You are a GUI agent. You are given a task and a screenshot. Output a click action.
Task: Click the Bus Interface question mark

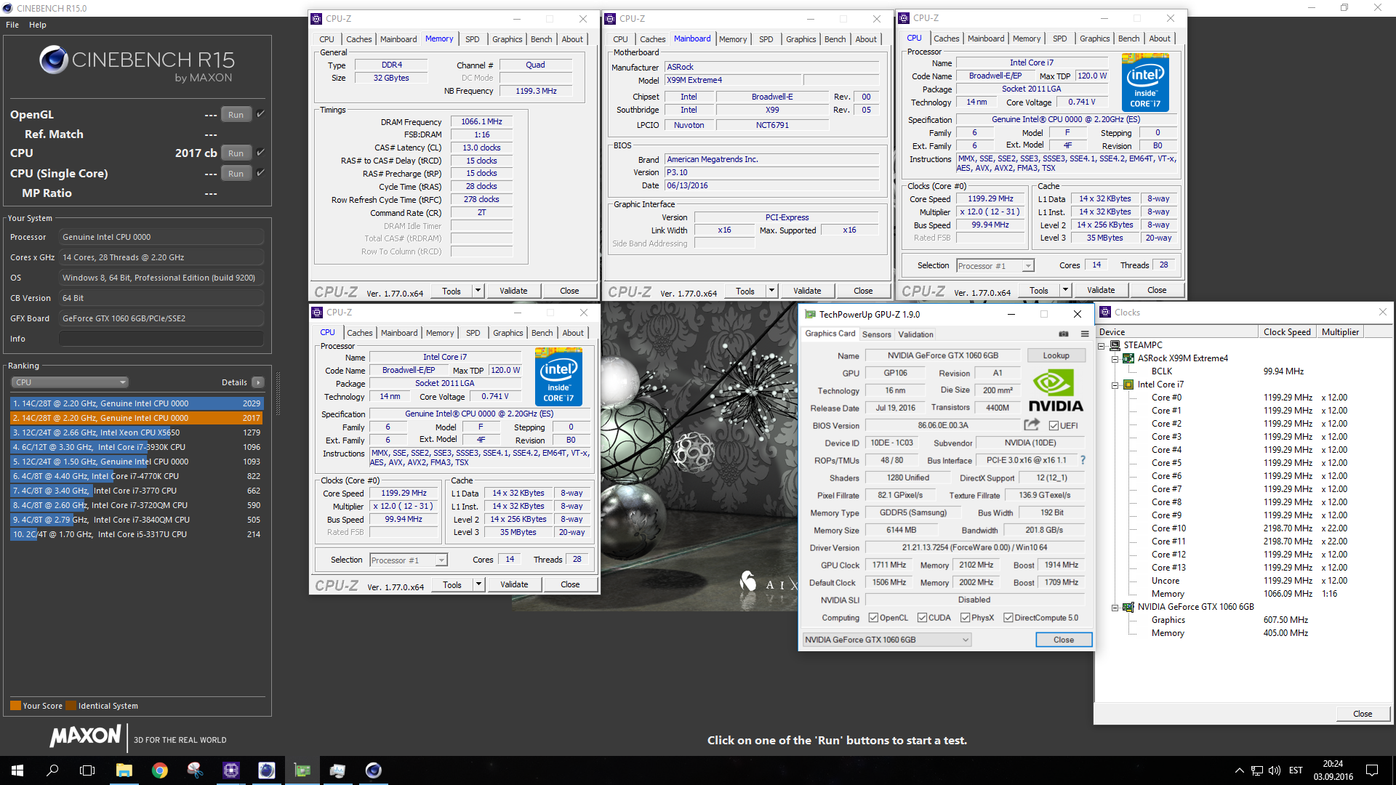point(1083,460)
